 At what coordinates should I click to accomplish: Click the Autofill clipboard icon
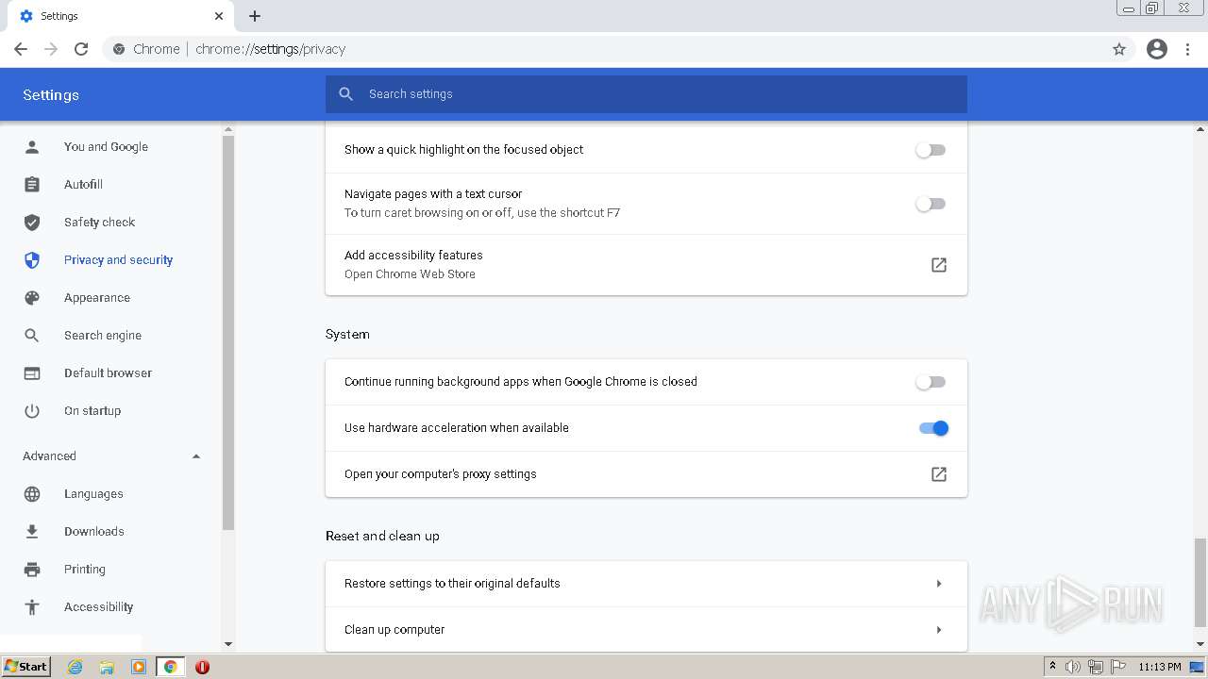[32, 185]
